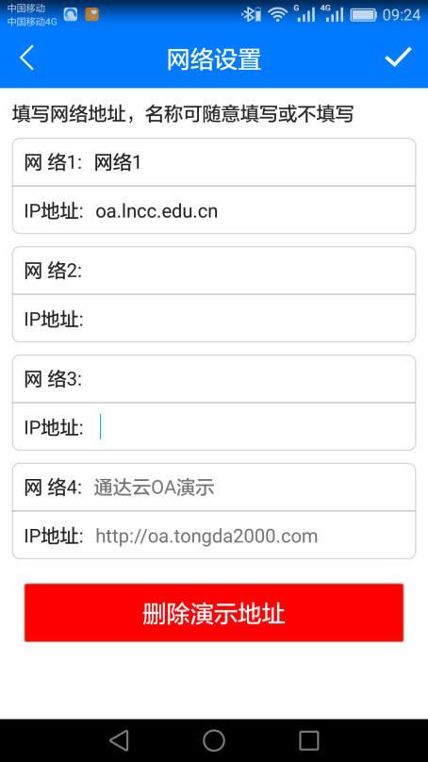Tap the orange notification app icon
This screenshot has height=762, width=428.
click(91, 14)
